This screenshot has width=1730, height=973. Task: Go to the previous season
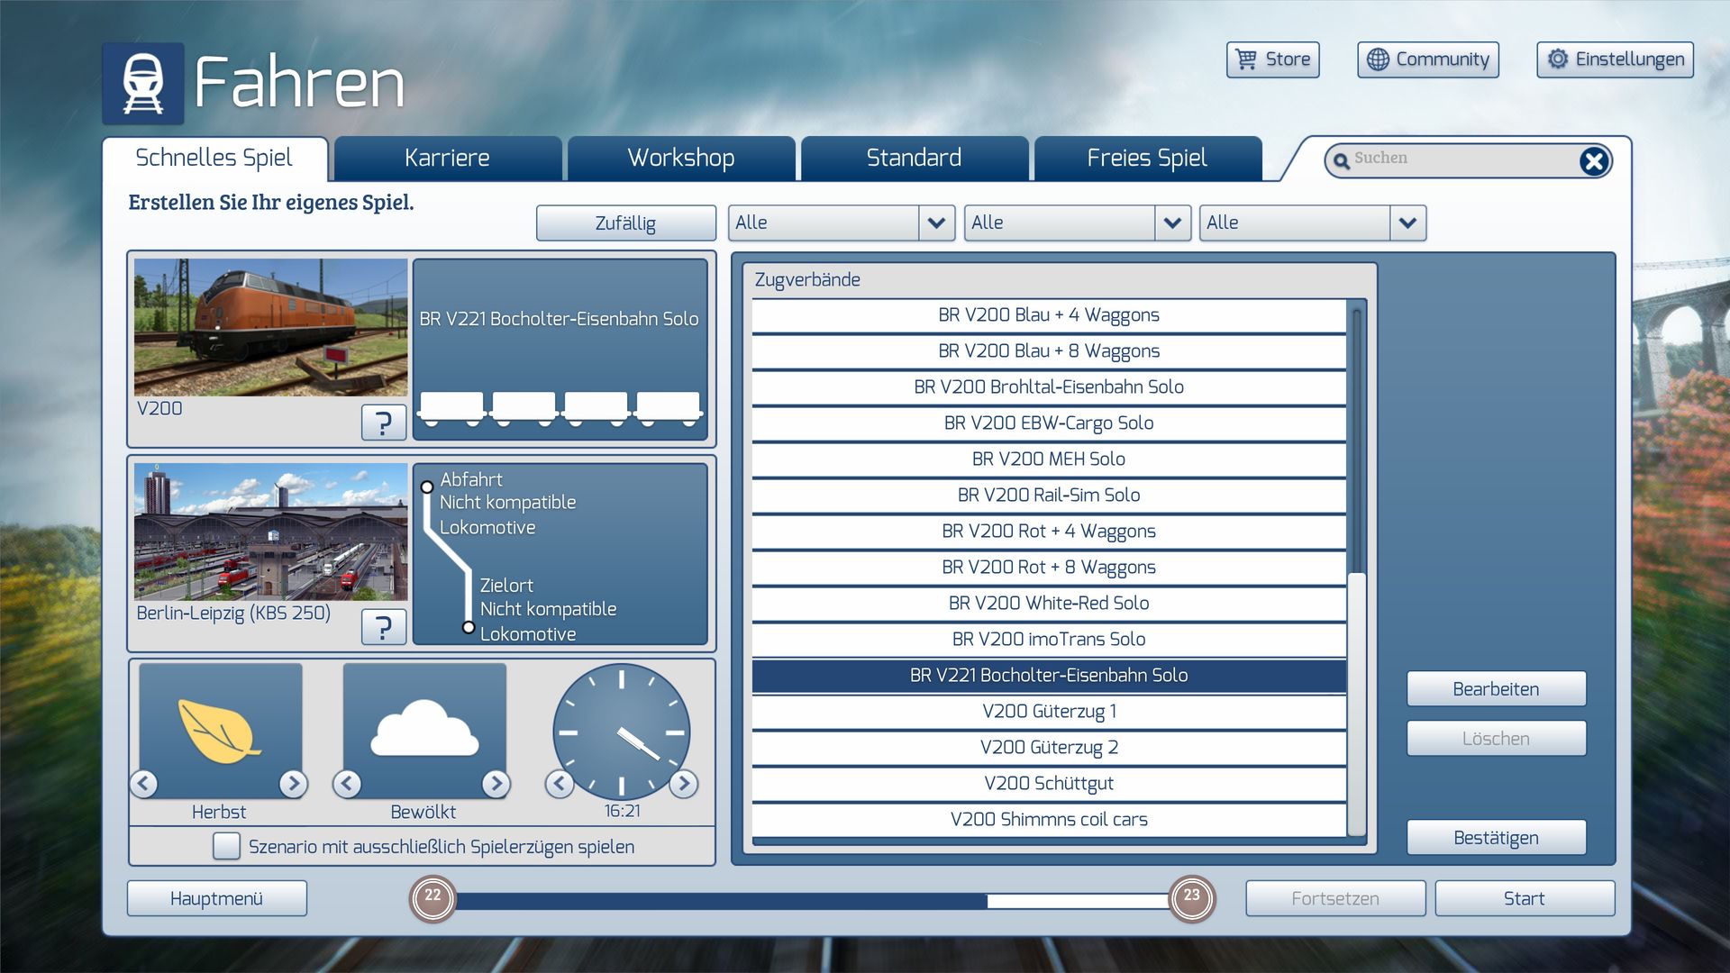[x=144, y=783]
